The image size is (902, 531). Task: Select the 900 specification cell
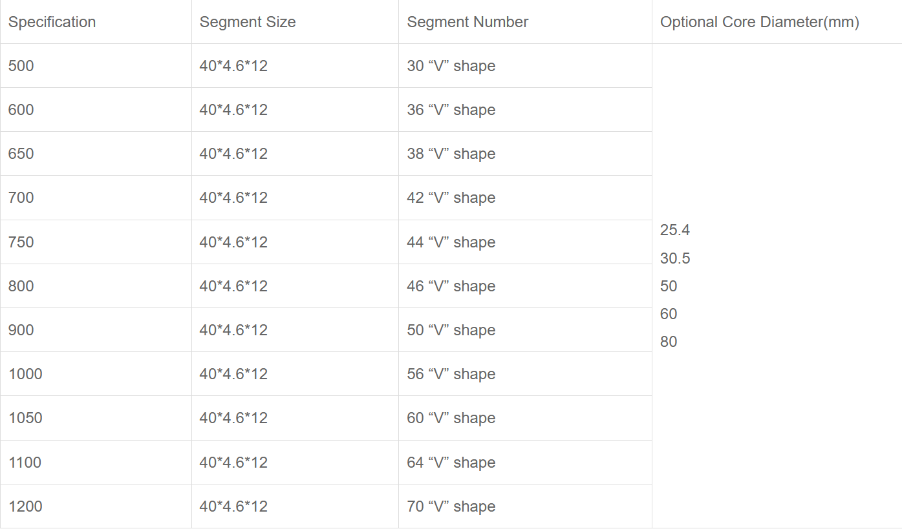pos(21,330)
